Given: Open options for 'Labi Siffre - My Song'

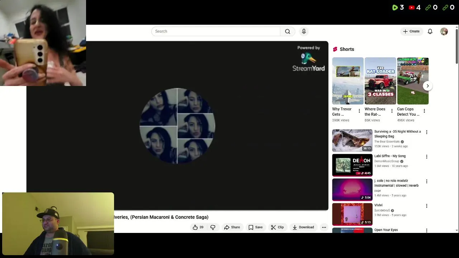Looking at the screenshot, I should pos(427,157).
